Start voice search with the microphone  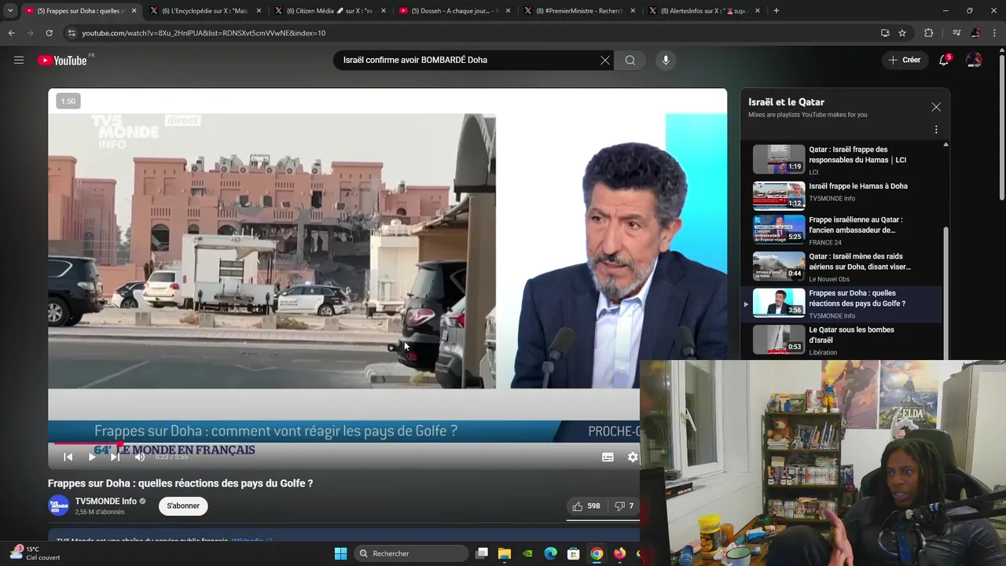[x=666, y=60]
